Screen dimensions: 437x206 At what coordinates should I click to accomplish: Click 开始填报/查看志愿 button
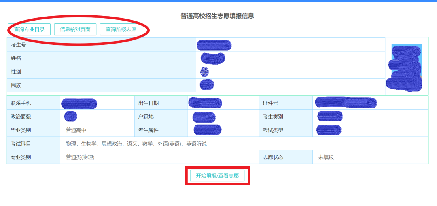point(217,175)
